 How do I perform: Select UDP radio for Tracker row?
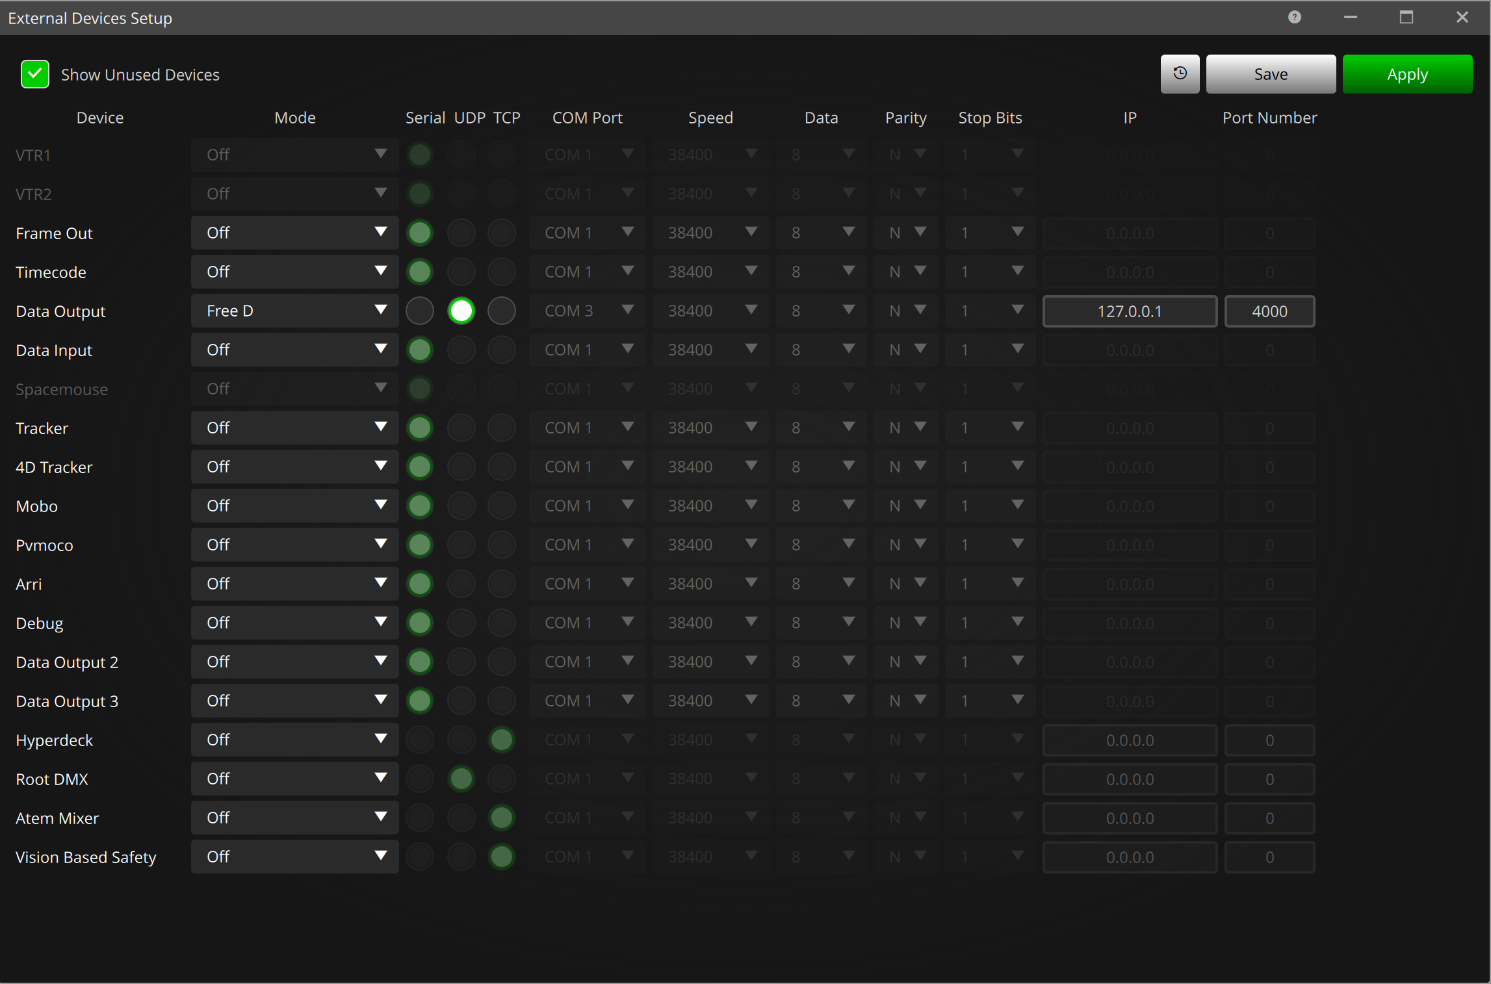(461, 428)
